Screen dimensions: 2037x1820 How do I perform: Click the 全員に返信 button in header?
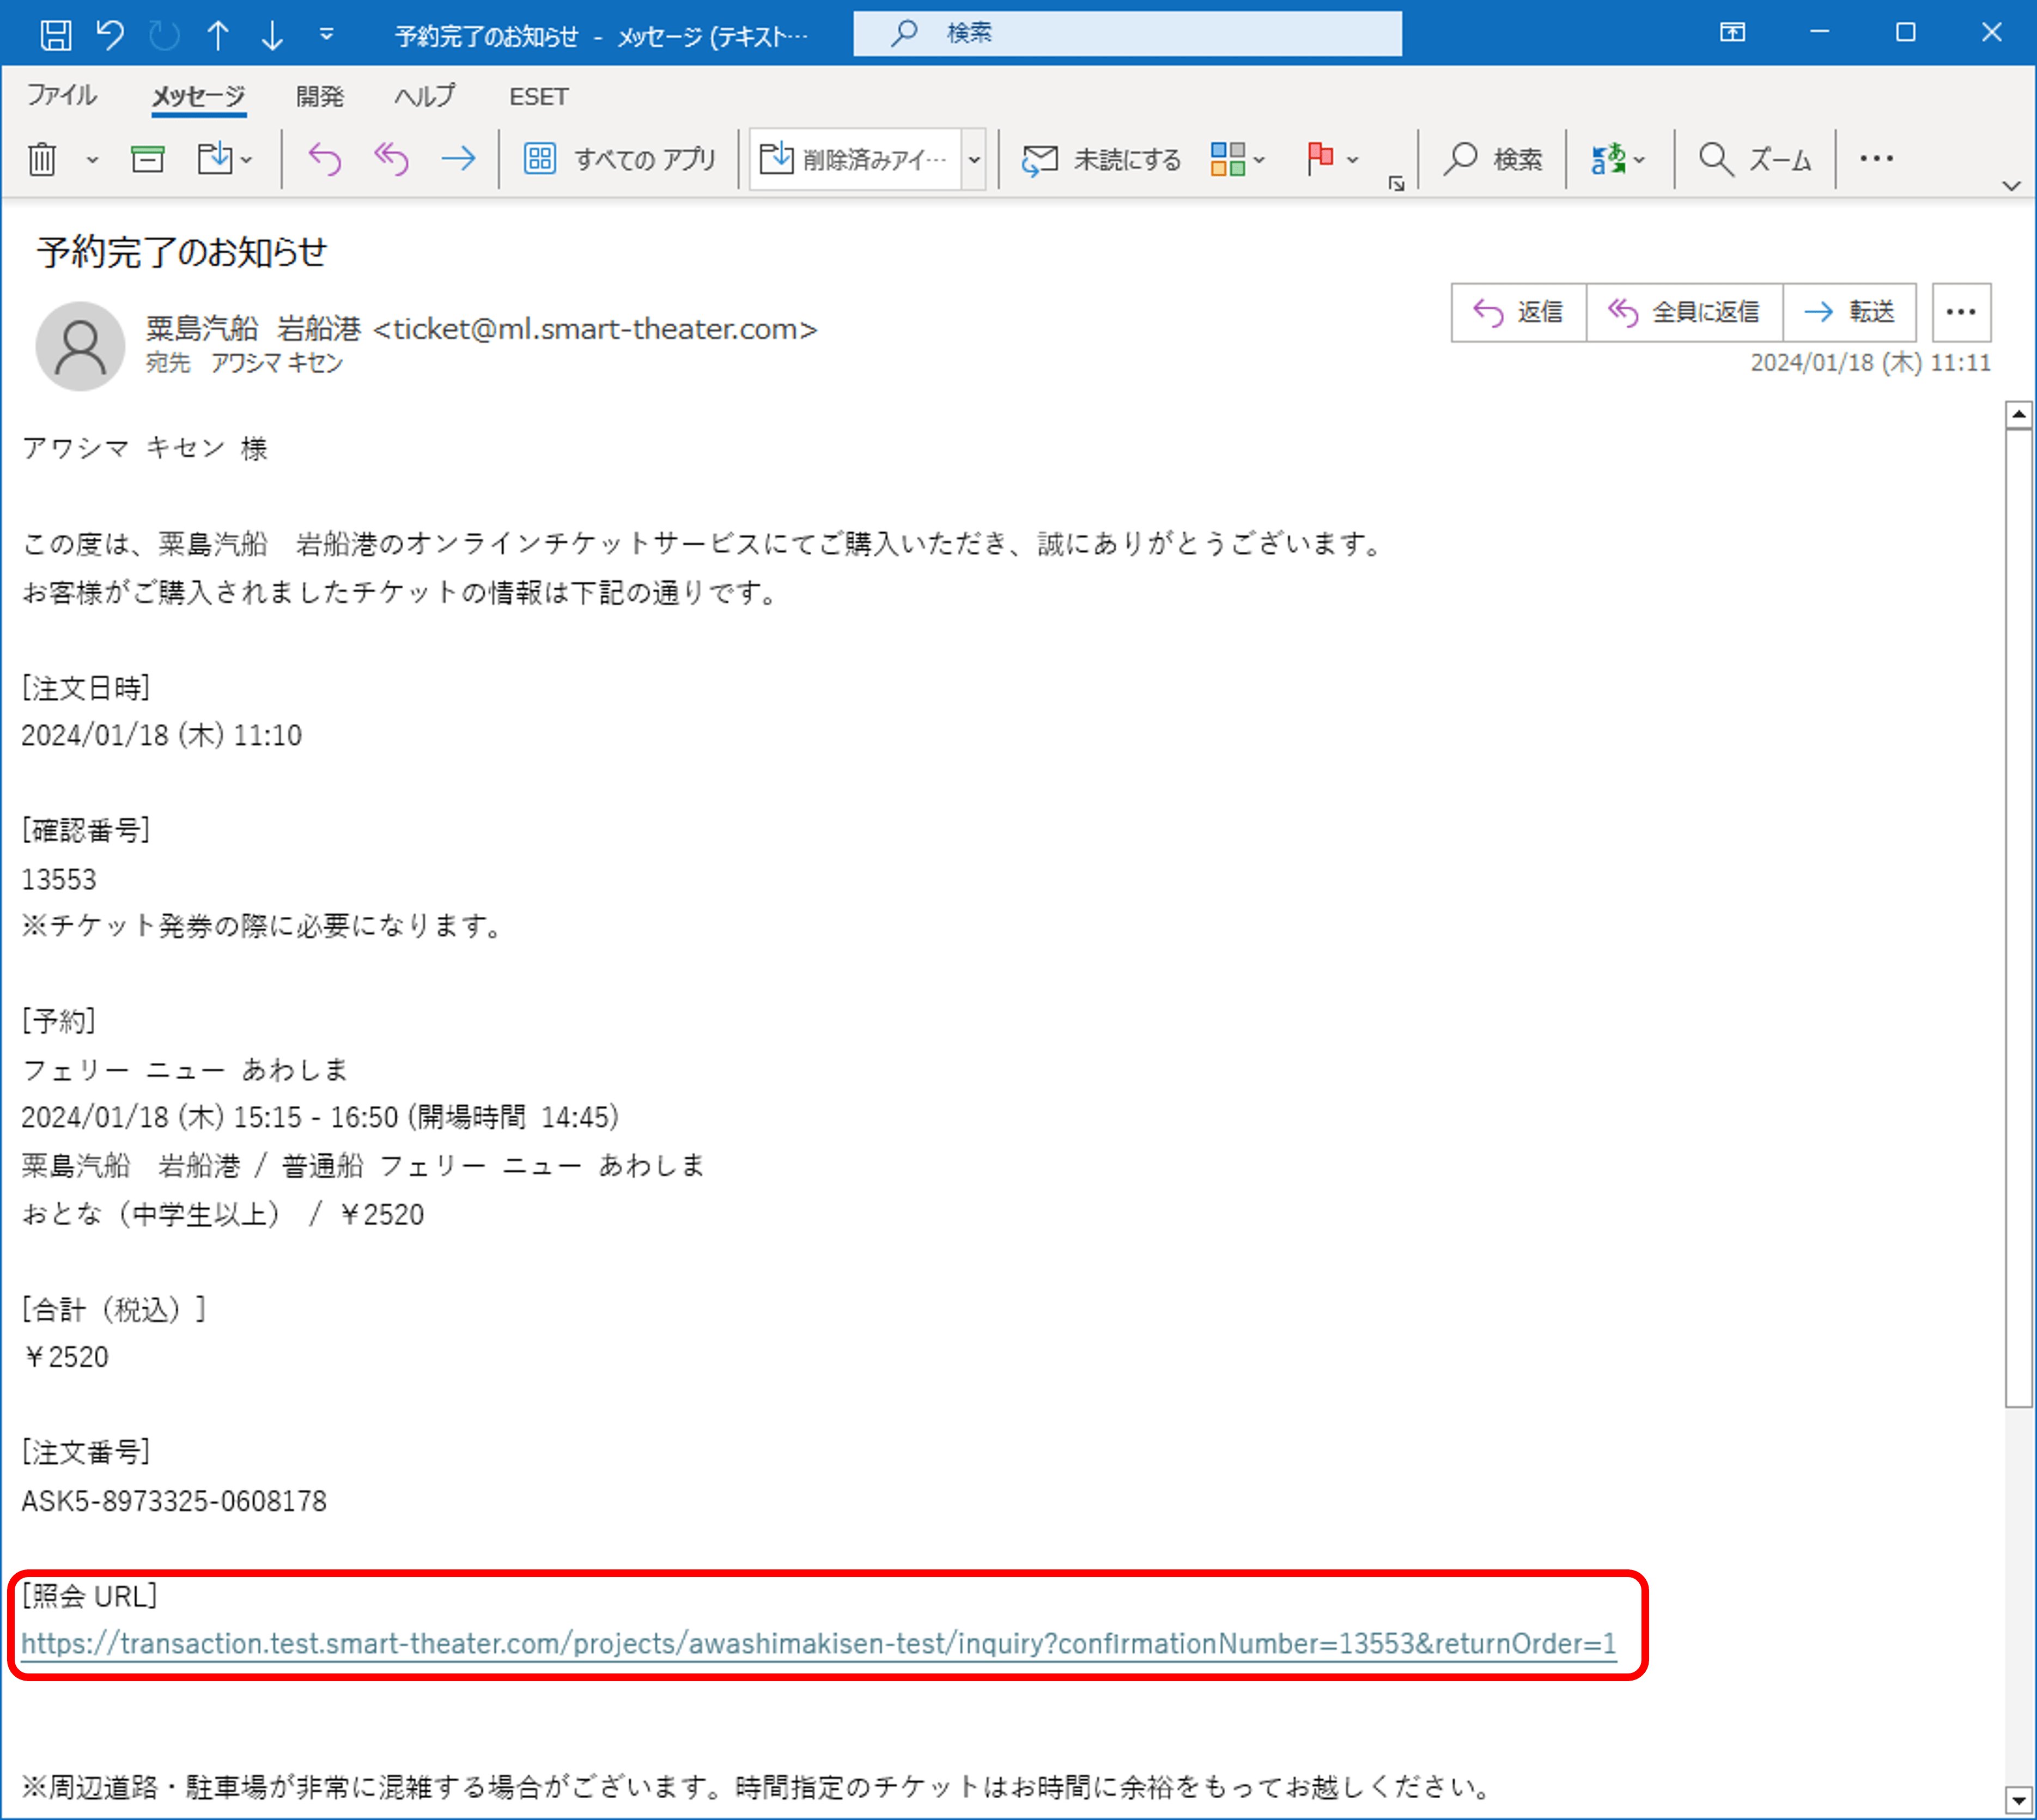click(x=1684, y=312)
